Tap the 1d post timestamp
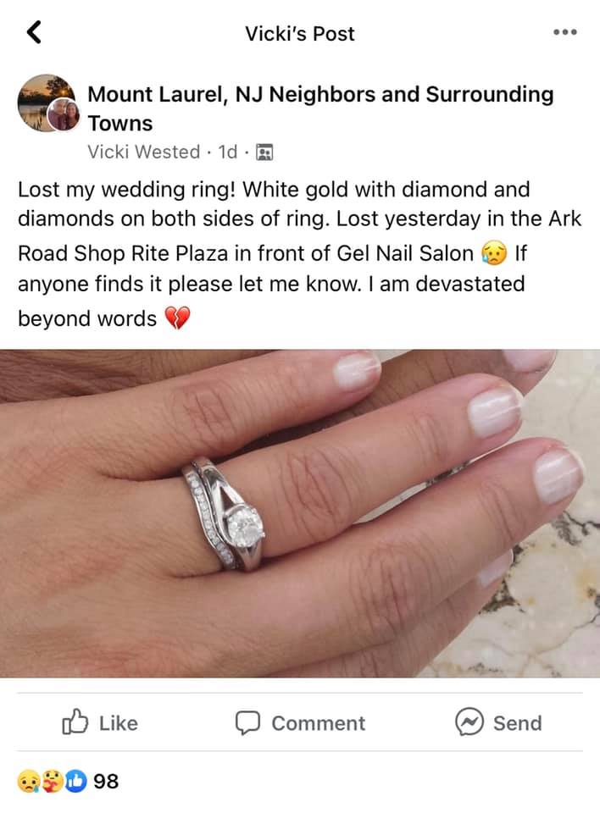Viewport: 600px width, 813px height. (x=227, y=152)
